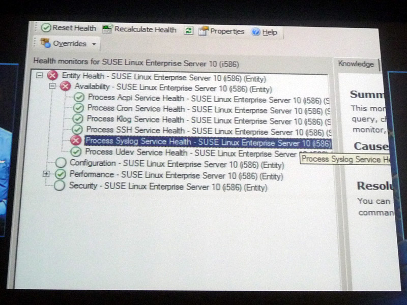
Task: Click the Process Syslog Service tooltip
Action: [345, 159]
